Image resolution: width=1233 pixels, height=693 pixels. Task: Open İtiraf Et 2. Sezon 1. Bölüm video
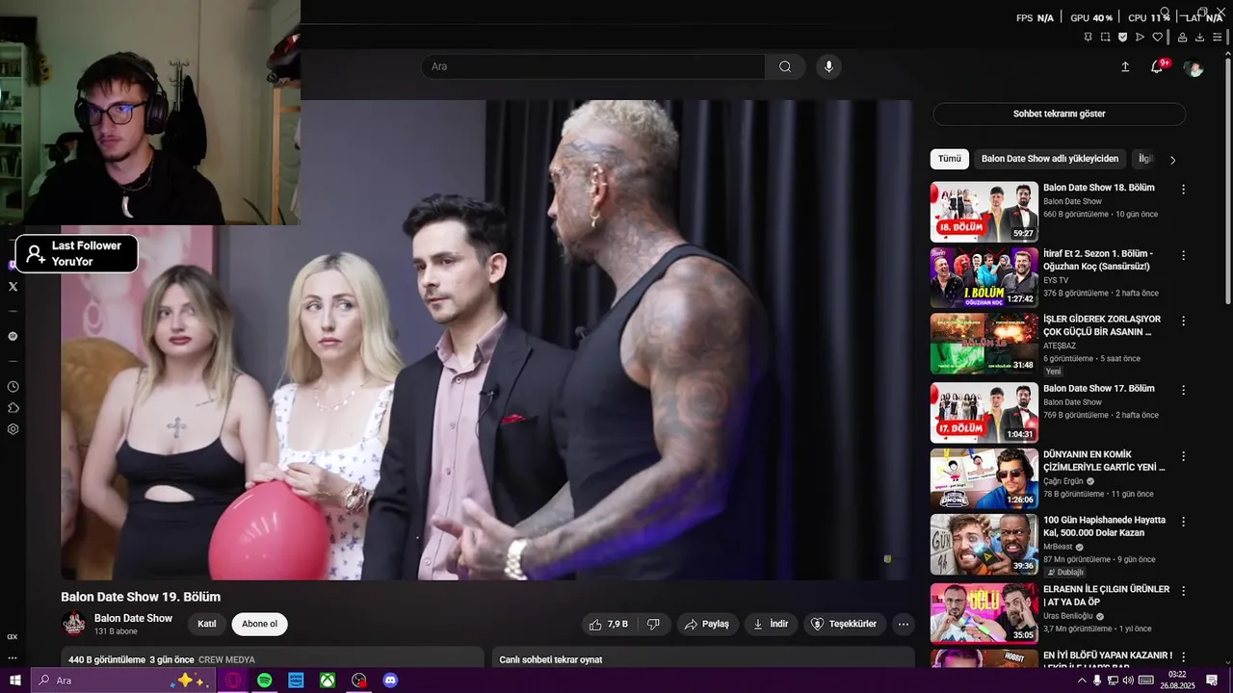tap(984, 277)
